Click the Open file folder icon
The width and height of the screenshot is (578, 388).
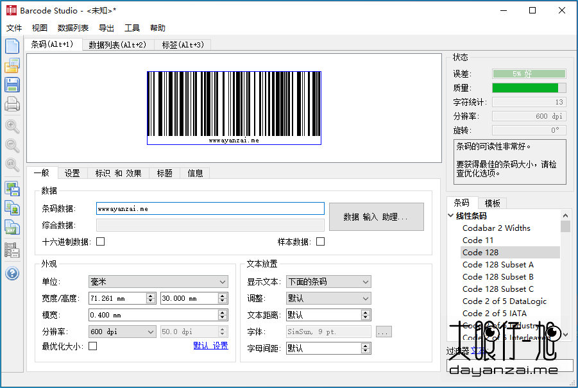12,65
